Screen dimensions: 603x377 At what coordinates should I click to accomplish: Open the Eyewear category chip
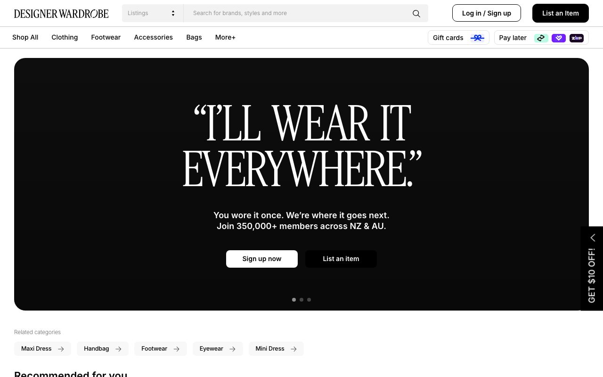click(x=218, y=349)
